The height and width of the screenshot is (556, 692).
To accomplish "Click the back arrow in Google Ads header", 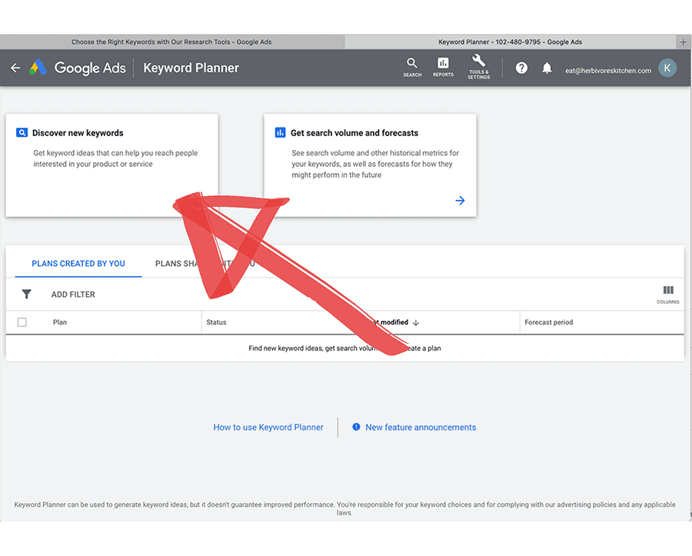I will point(15,68).
